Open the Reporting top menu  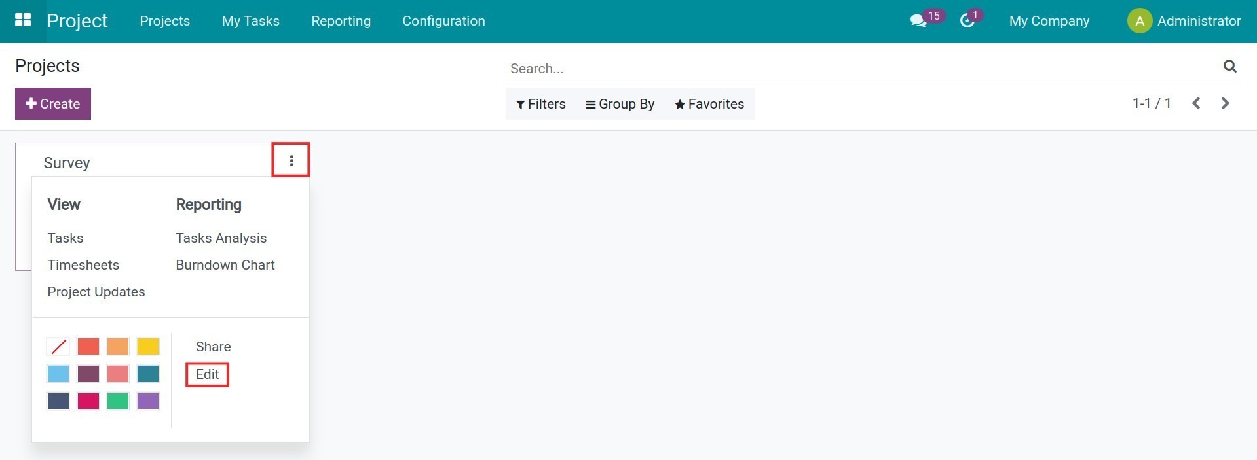click(341, 21)
